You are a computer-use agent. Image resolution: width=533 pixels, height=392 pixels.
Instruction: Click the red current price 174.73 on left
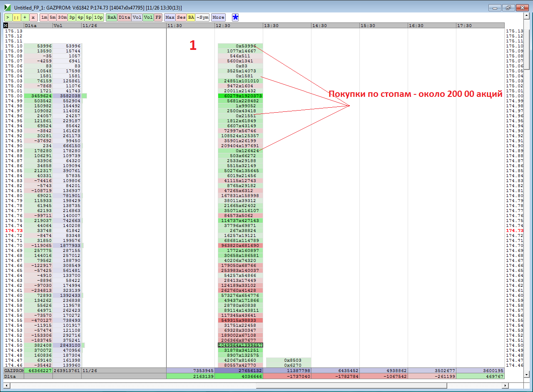(14, 231)
